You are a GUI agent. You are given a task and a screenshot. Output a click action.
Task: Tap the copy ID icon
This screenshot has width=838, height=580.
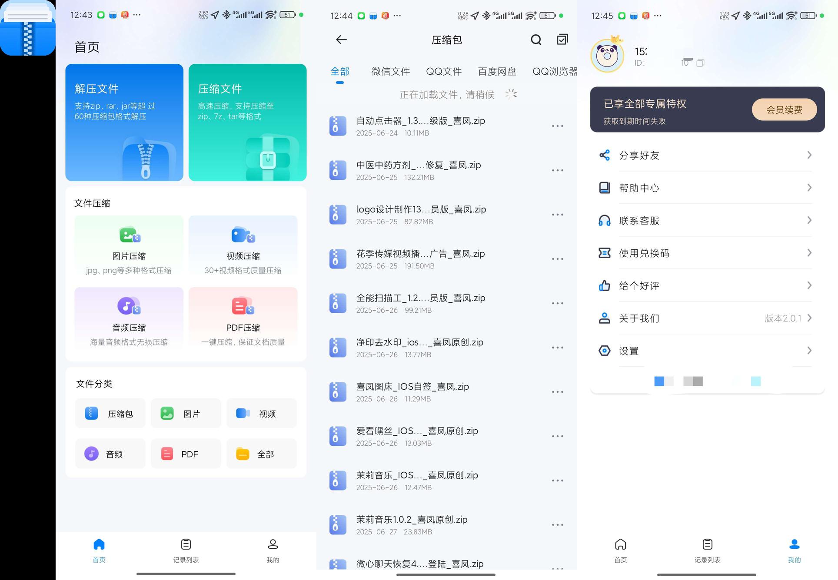pyautogui.click(x=700, y=63)
